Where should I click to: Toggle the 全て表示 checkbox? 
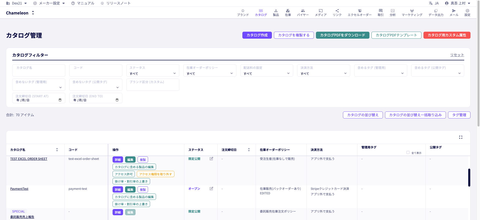tap(408, 152)
